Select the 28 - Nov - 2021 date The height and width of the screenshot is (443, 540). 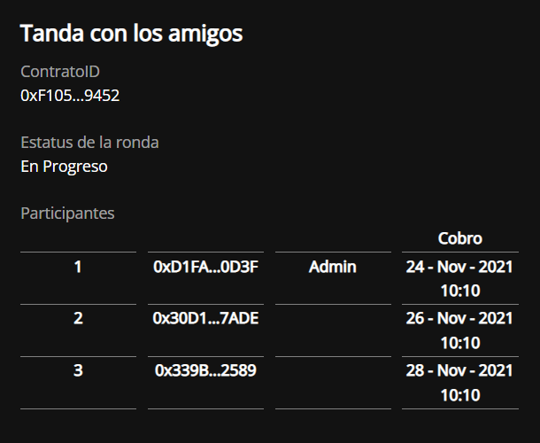tap(459, 370)
